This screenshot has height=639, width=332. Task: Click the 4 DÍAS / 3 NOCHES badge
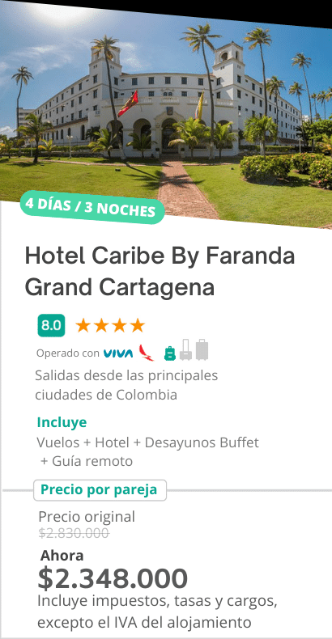tap(92, 207)
